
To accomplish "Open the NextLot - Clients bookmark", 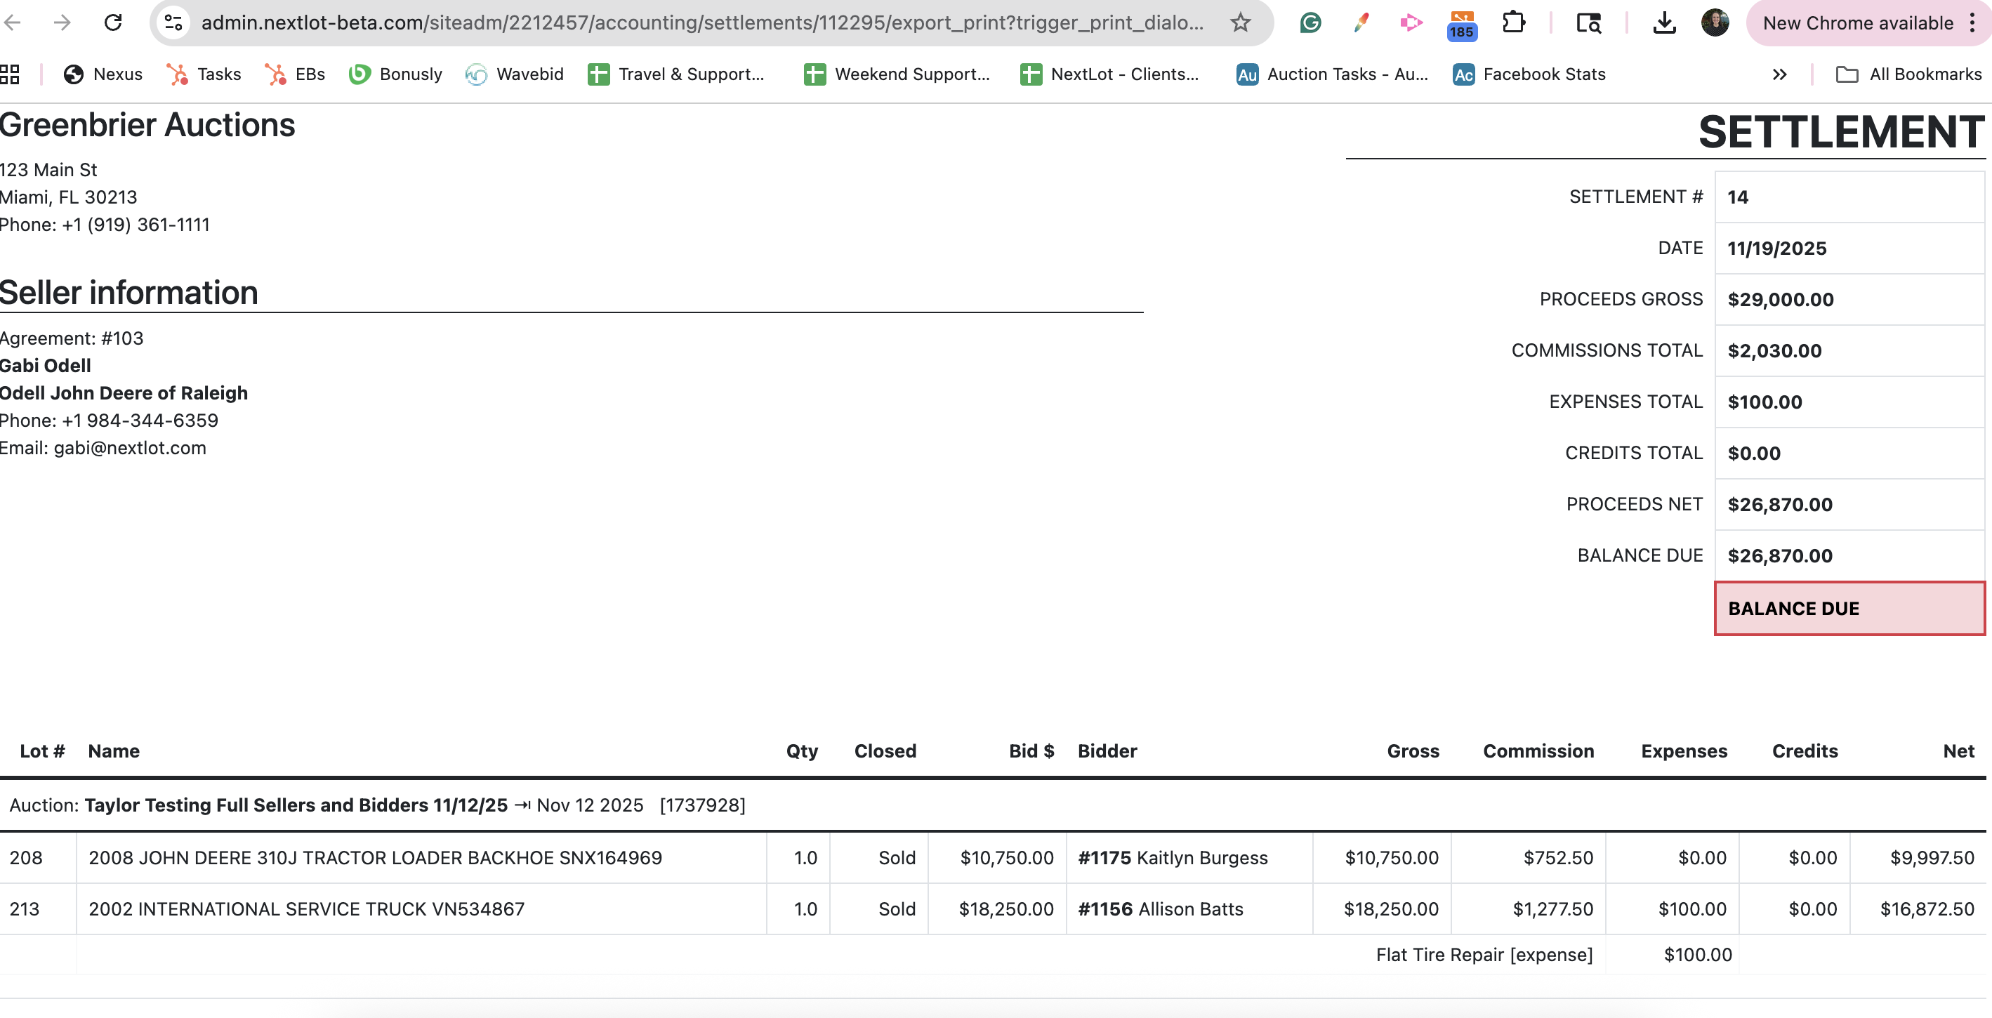I will point(1109,74).
